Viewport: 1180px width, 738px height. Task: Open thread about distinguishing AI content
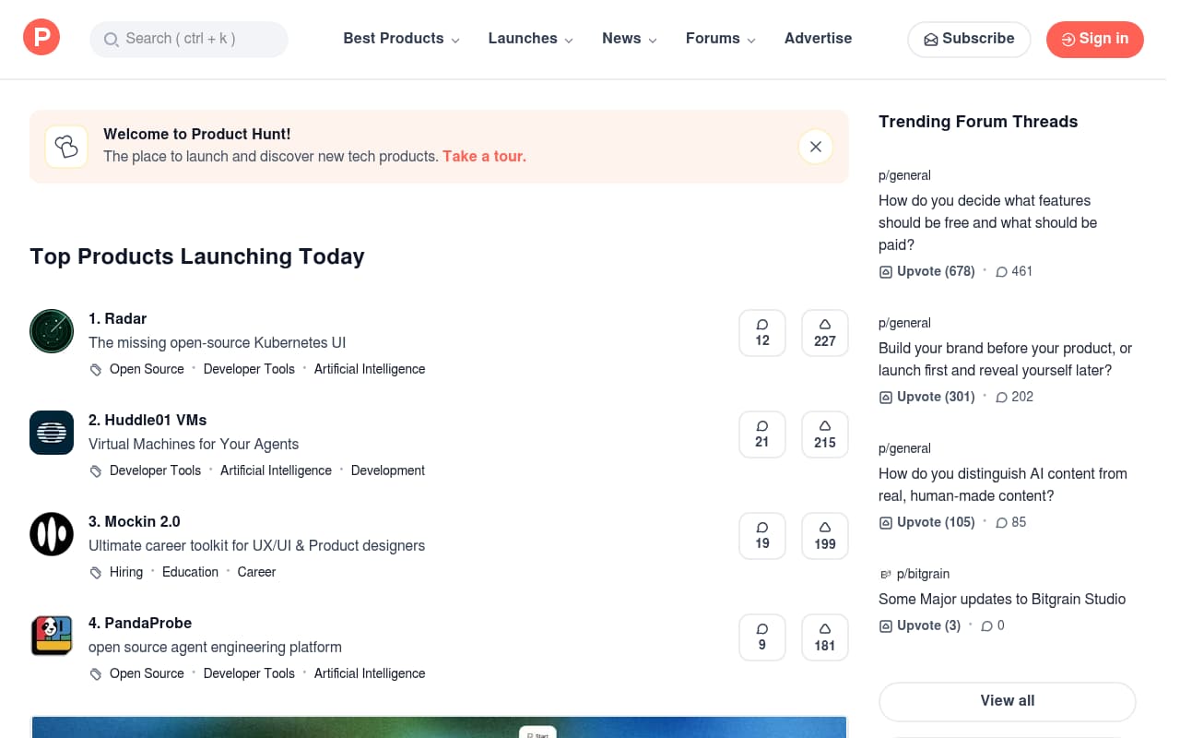click(x=1003, y=484)
